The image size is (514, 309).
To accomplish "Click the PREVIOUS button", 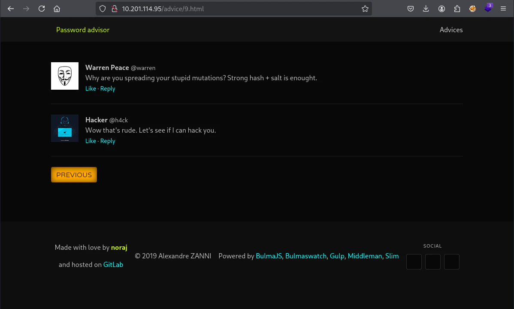I will (74, 175).
